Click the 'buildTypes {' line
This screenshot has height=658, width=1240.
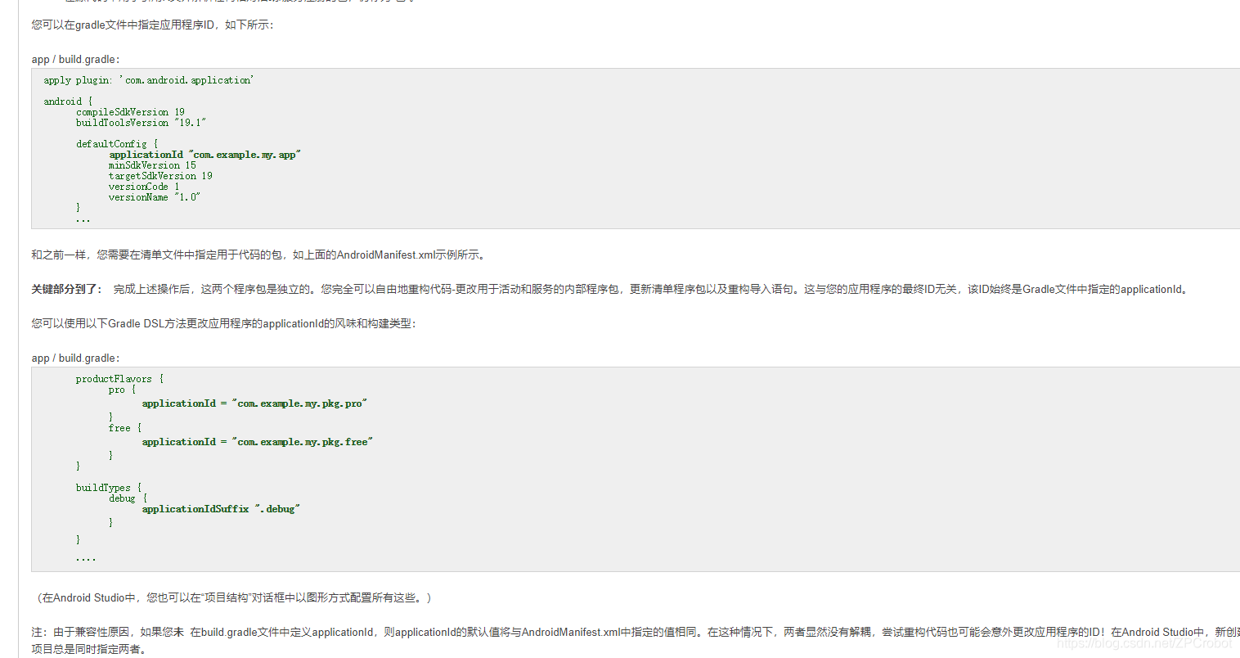point(109,488)
